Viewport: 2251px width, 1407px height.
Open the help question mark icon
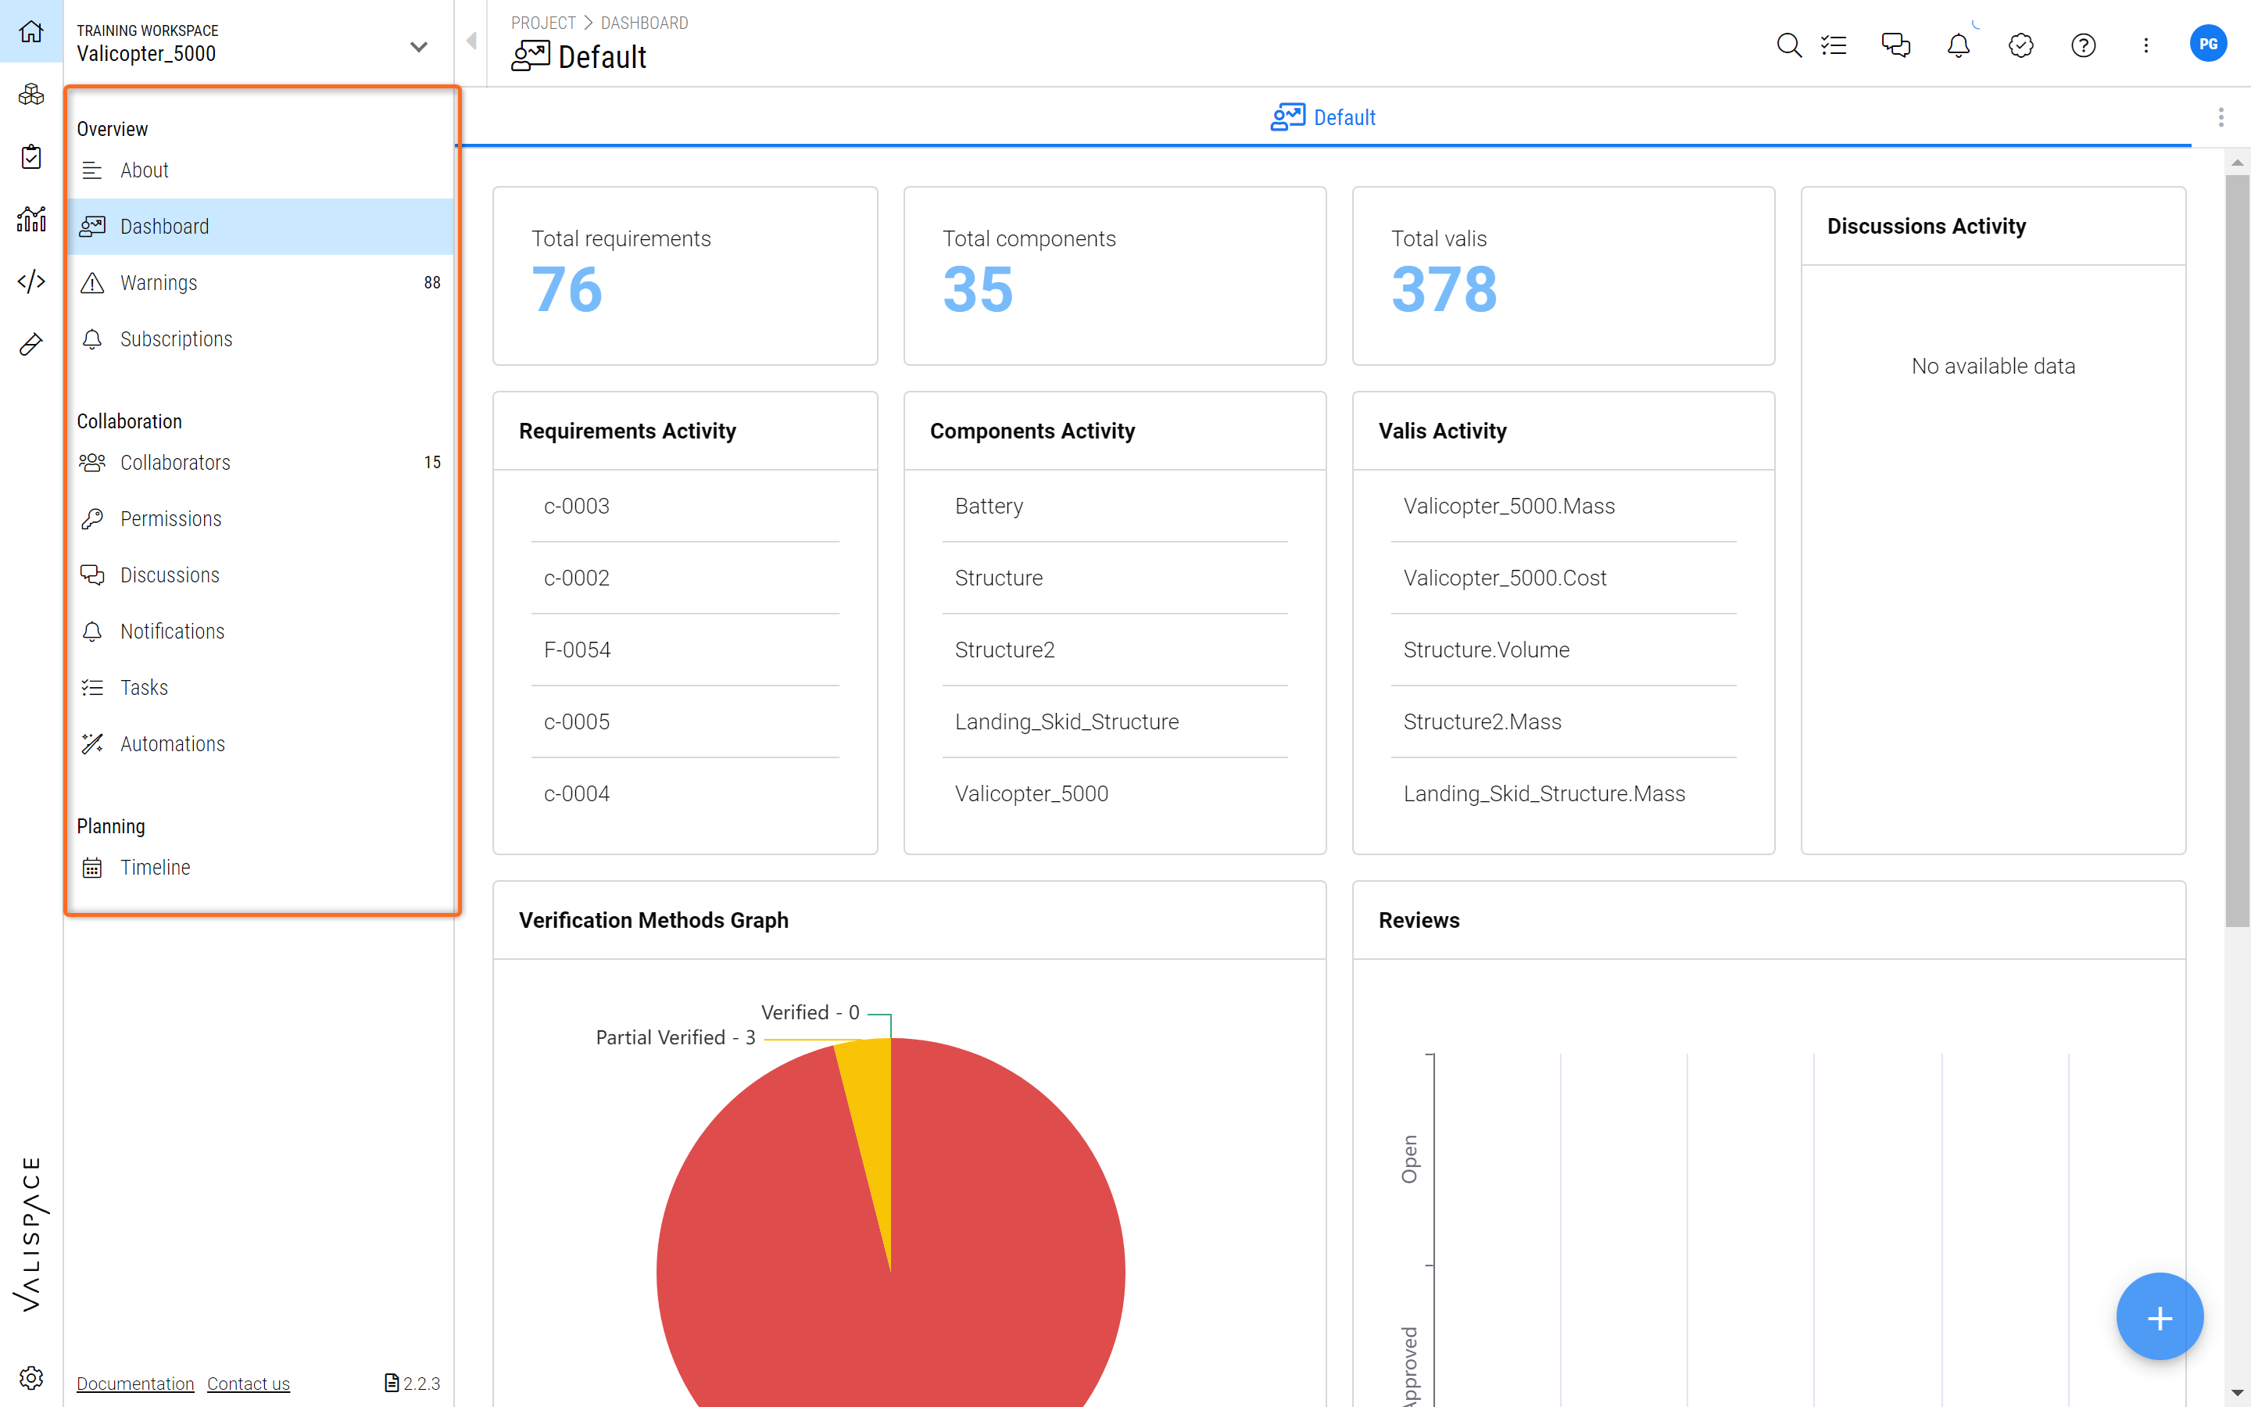coord(2084,45)
